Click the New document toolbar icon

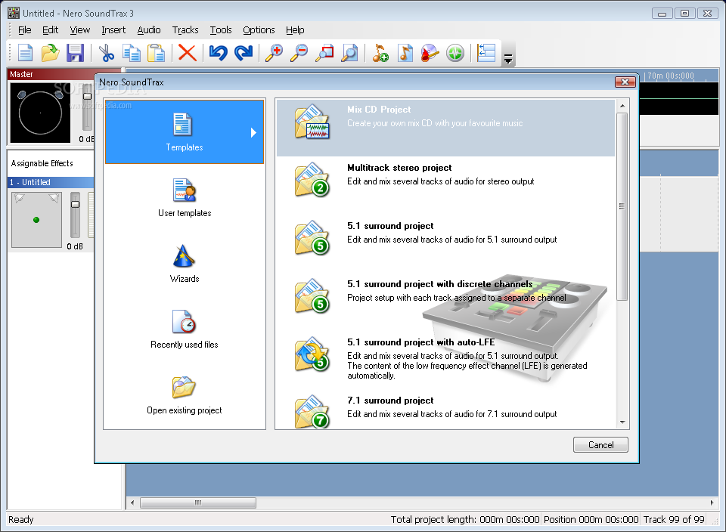tap(26, 53)
